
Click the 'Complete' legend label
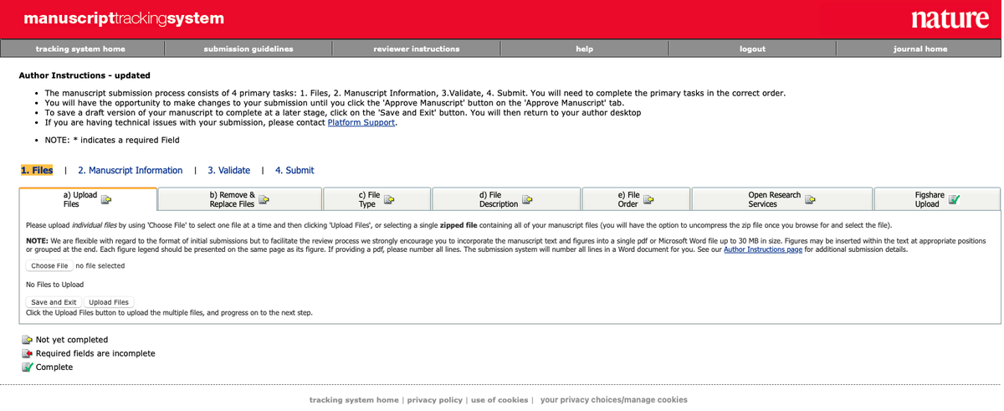click(54, 367)
